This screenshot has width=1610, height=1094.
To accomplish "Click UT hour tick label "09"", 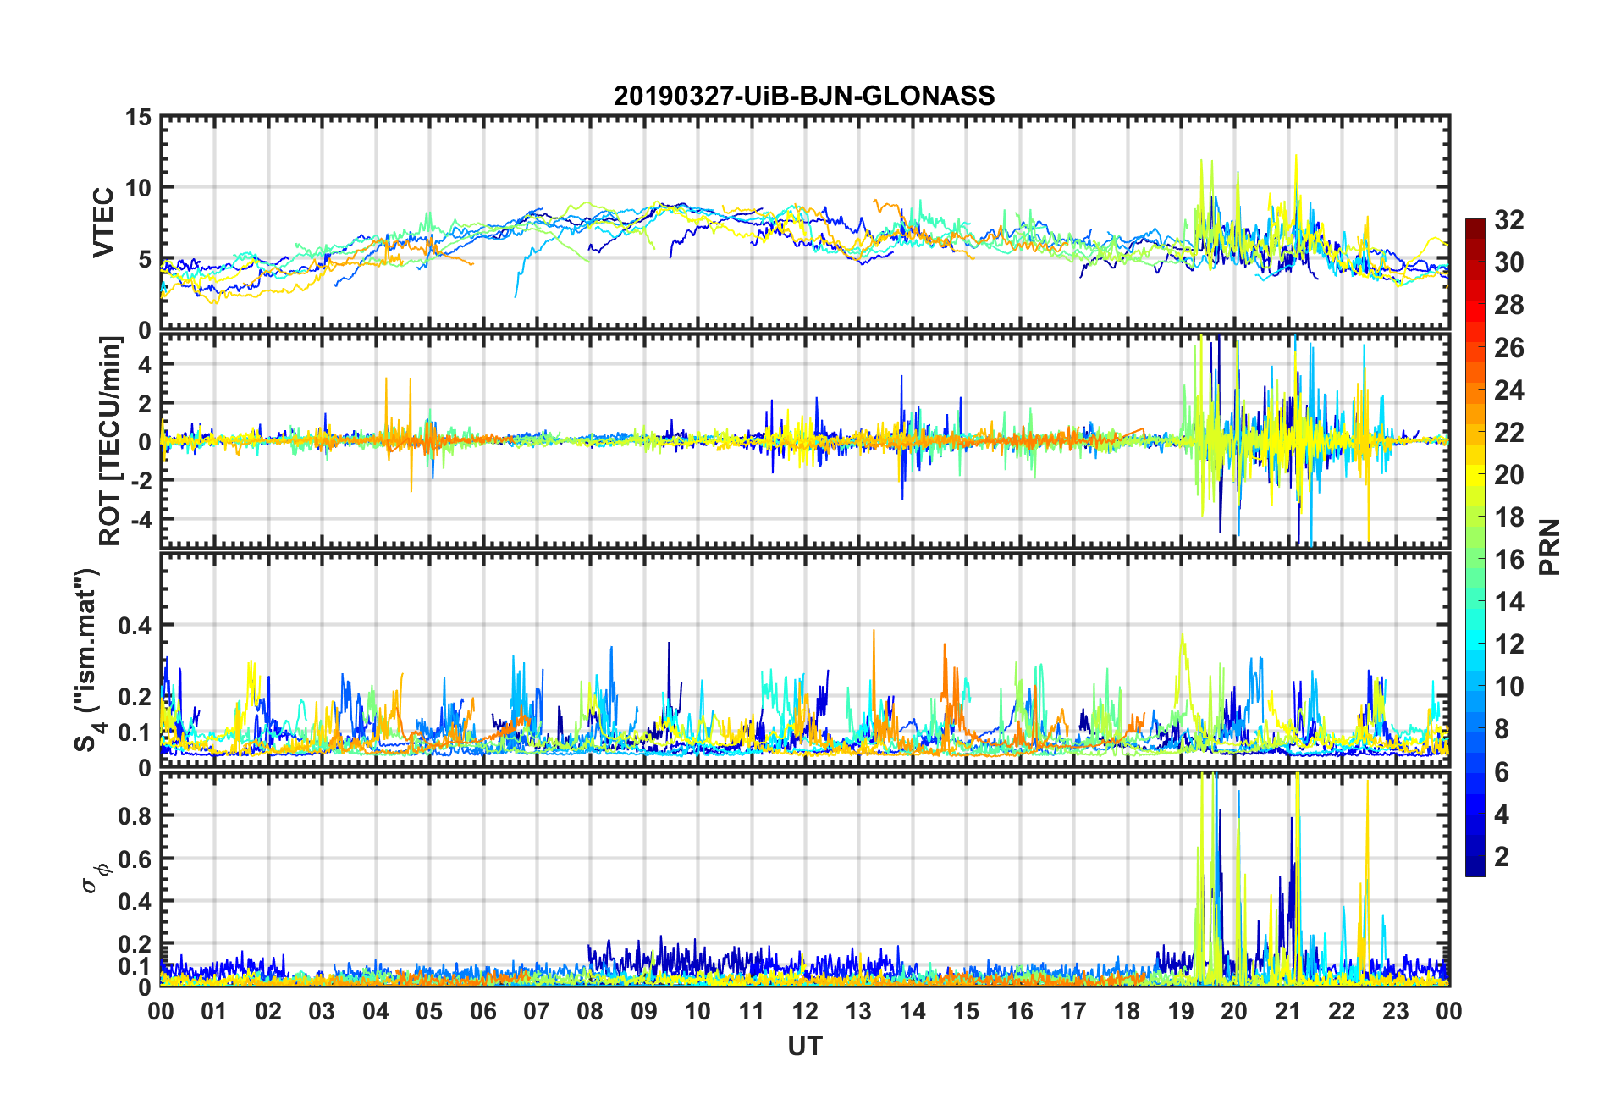I will tap(644, 1011).
